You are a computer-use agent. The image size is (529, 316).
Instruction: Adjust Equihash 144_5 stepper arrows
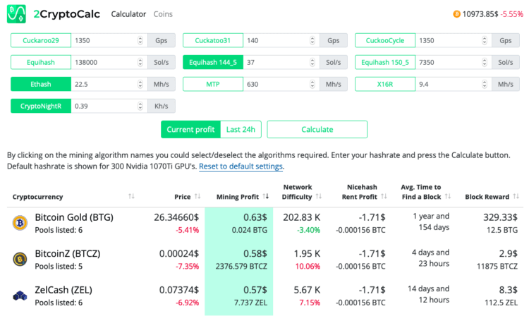(312, 62)
